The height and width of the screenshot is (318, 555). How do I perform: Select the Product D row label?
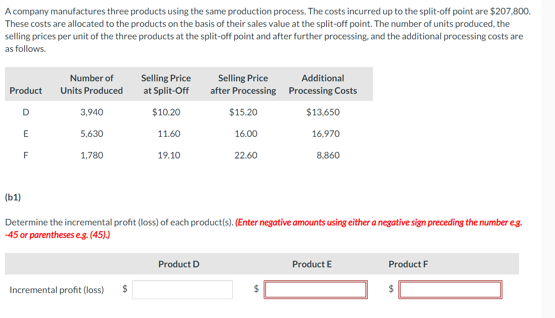point(25,112)
